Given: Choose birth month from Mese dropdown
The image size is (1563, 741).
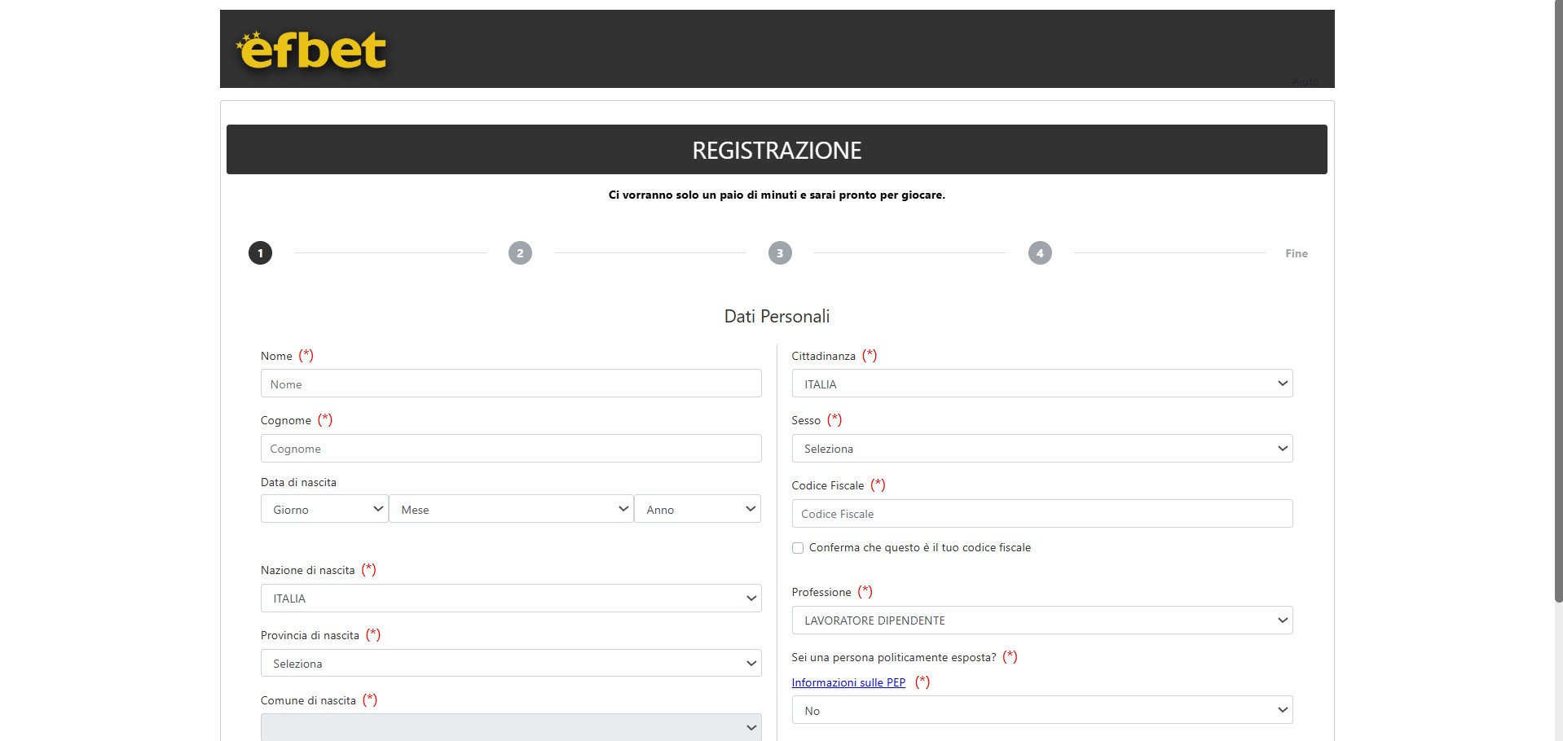Looking at the screenshot, I should click(511, 509).
